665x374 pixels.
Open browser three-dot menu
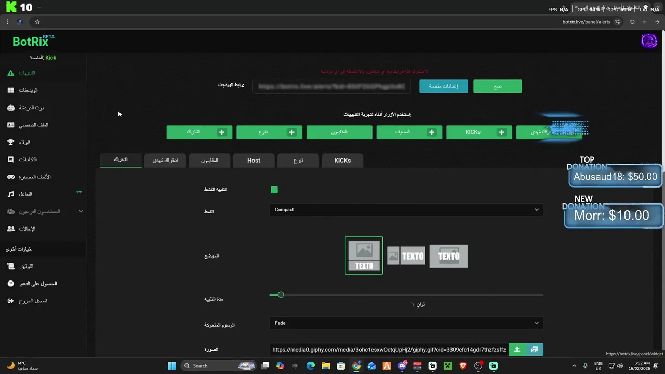7,22
